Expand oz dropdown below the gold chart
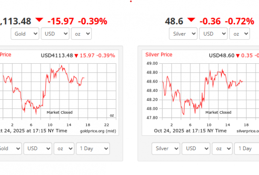The image size is (259, 175). 64,148
